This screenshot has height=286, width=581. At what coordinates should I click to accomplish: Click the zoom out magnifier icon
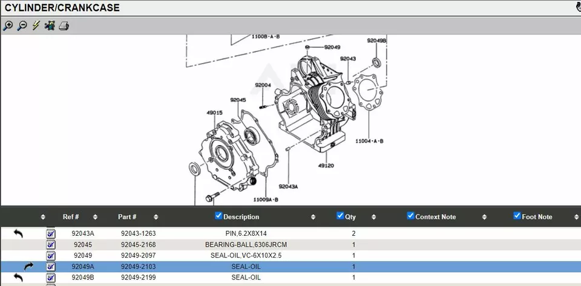coord(22,25)
